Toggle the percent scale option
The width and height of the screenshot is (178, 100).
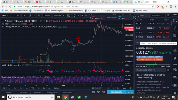pos(113,88)
